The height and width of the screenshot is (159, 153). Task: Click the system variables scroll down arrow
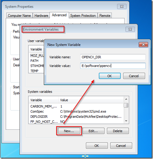tap(126, 121)
